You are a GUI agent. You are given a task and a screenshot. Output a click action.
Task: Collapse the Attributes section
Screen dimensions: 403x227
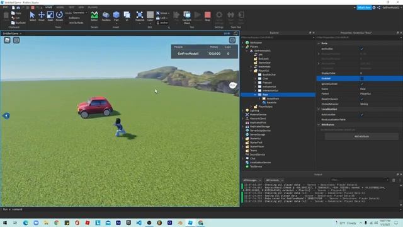pyautogui.click(x=319, y=125)
